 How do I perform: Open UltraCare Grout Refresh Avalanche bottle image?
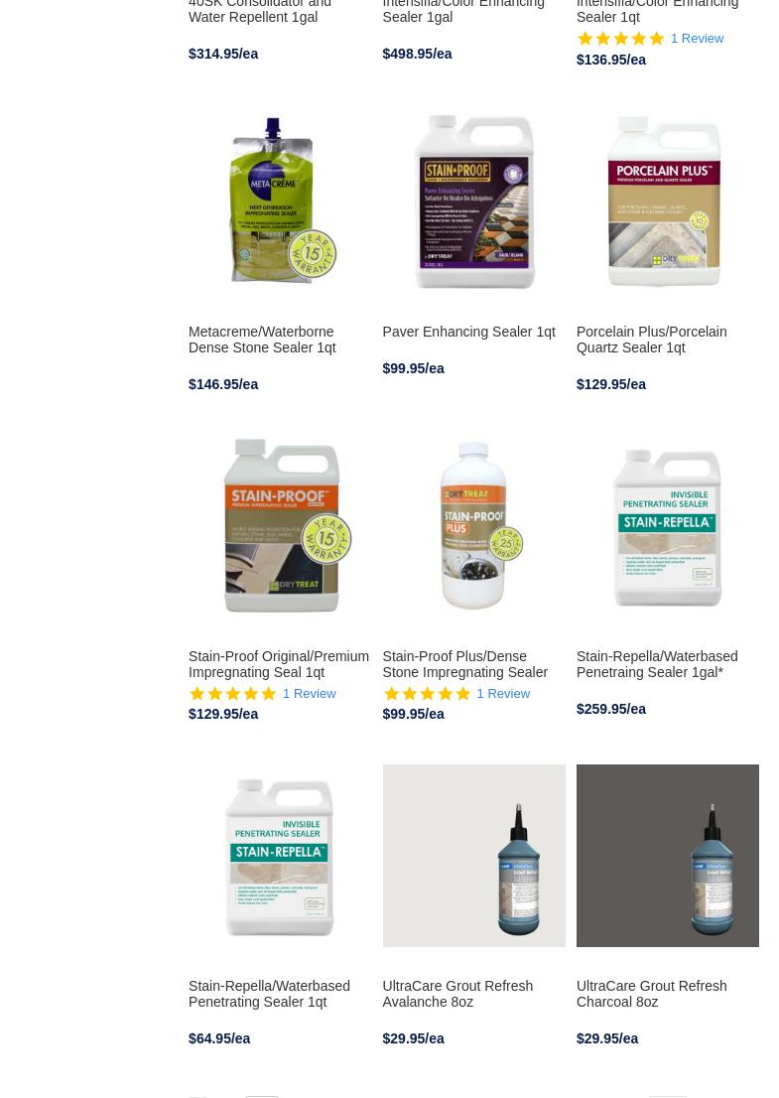pos(473,856)
